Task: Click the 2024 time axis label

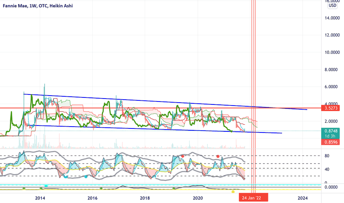Action: coord(303,198)
